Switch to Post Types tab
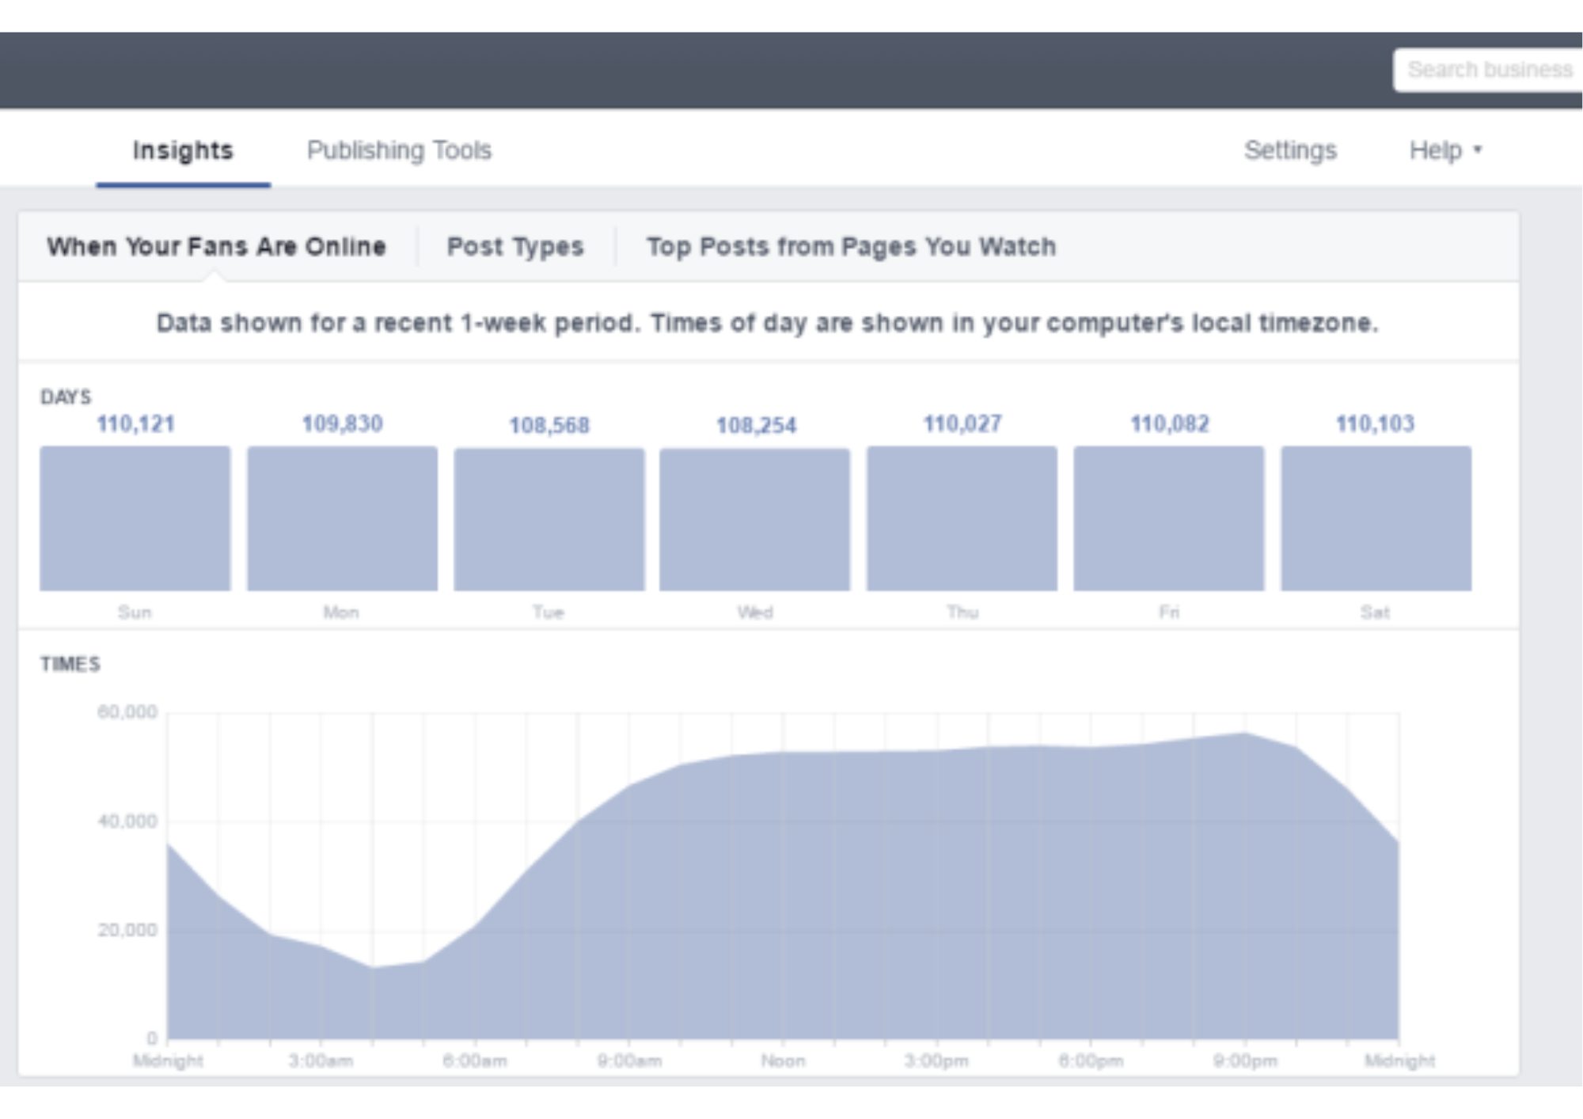 [515, 247]
